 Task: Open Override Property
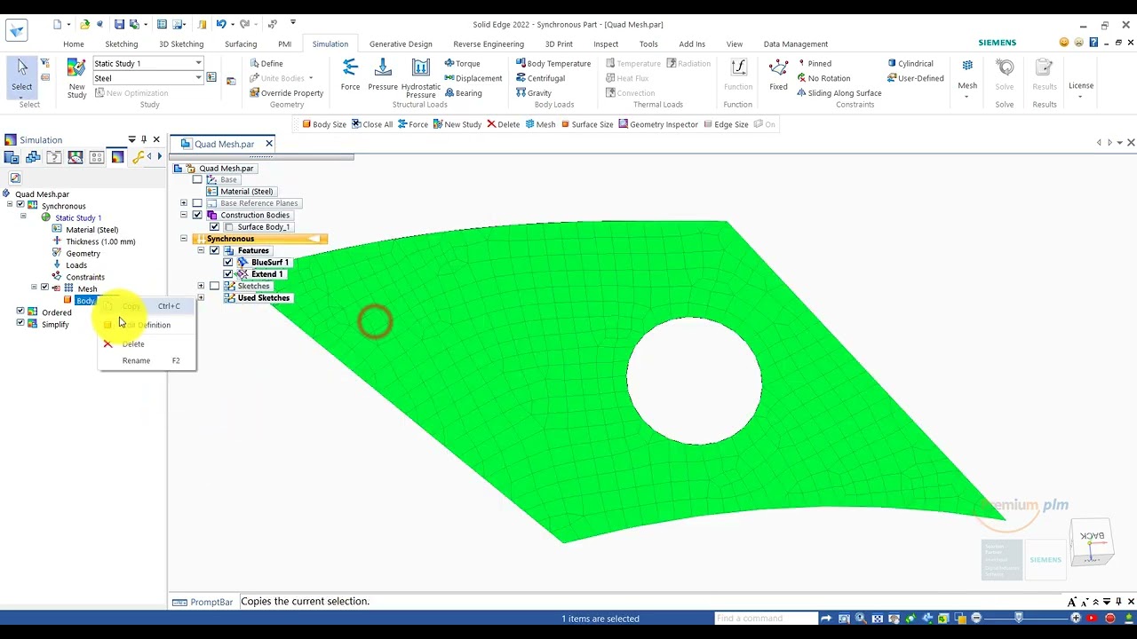tap(286, 93)
